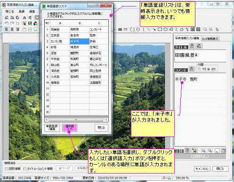Click the boxed C icon in toolbar
The image size is (234, 182).
click(37, 17)
